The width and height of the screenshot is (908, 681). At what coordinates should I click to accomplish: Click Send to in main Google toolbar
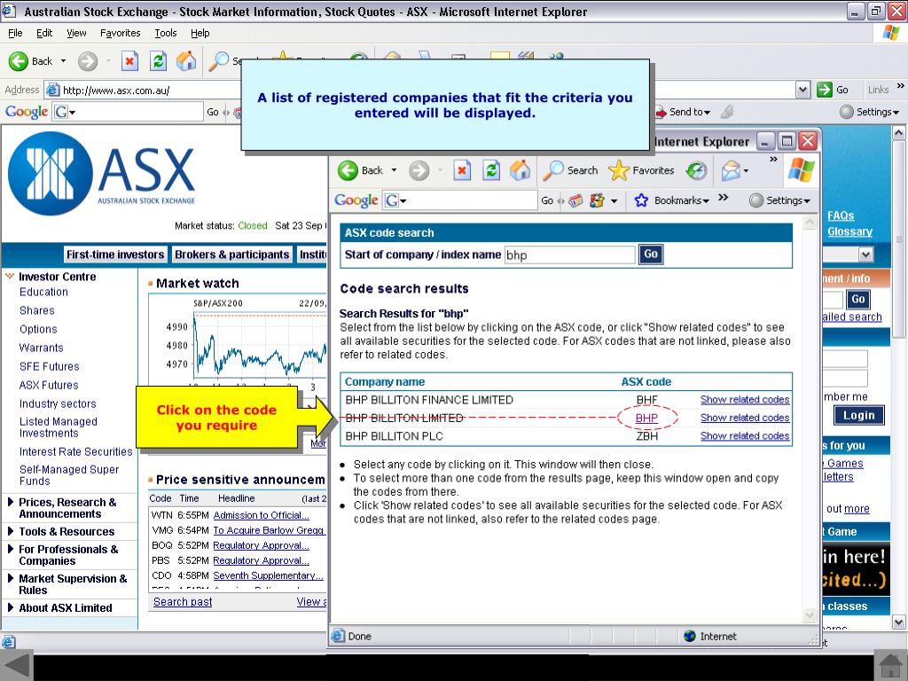click(683, 112)
